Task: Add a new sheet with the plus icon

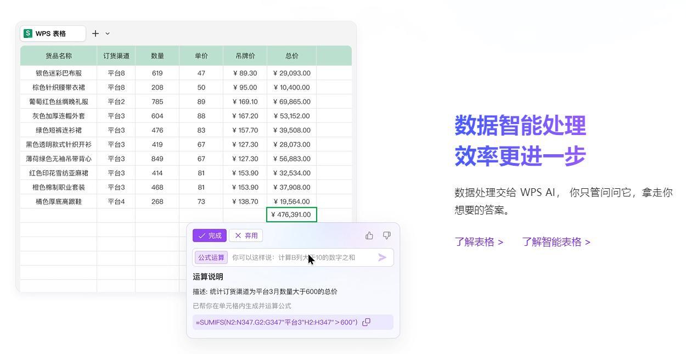Action: coord(95,33)
